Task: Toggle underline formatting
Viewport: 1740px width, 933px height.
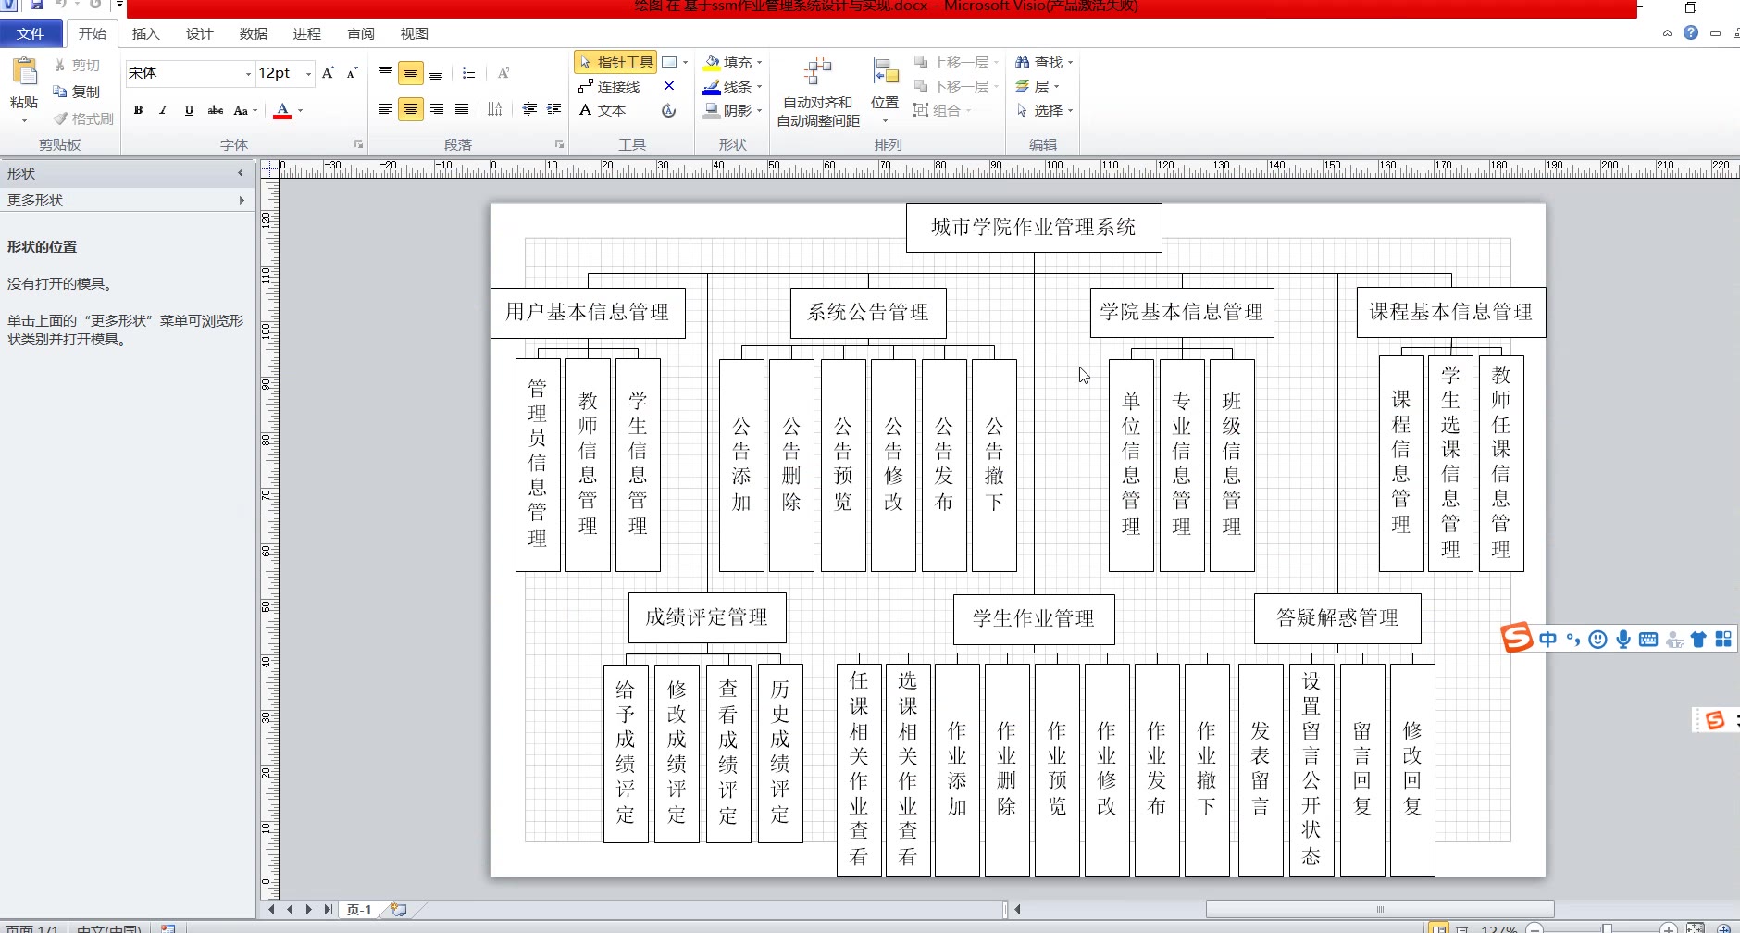Action: click(189, 110)
